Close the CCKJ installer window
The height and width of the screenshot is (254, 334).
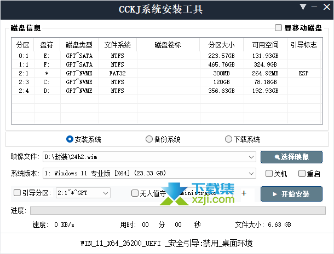[327, 8]
